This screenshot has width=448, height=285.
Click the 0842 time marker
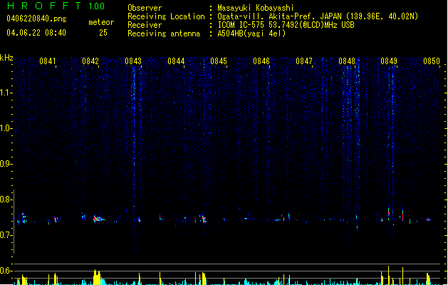tap(90, 61)
